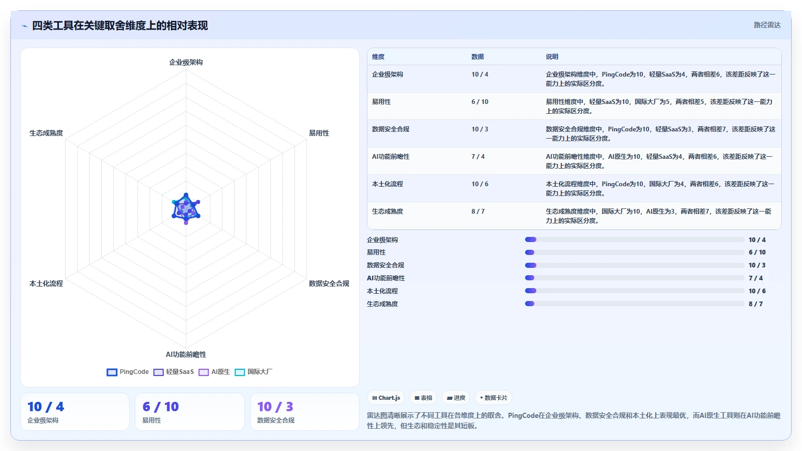Screen dimensions: 802x451
Task: Click the 10 / 6 value beside progress bar
Action: point(757,291)
